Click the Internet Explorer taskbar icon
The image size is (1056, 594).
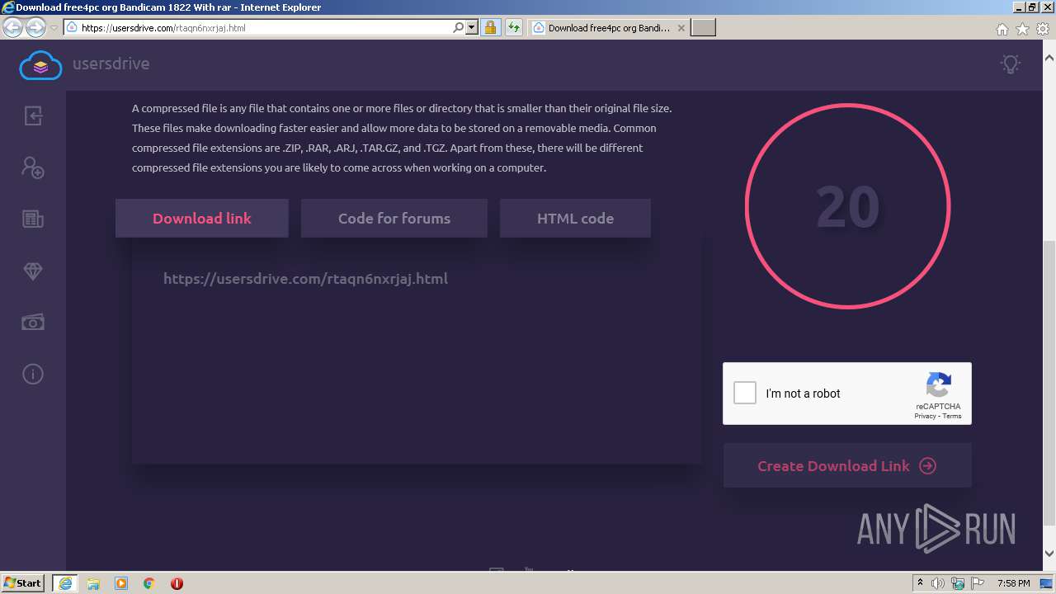point(65,582)
